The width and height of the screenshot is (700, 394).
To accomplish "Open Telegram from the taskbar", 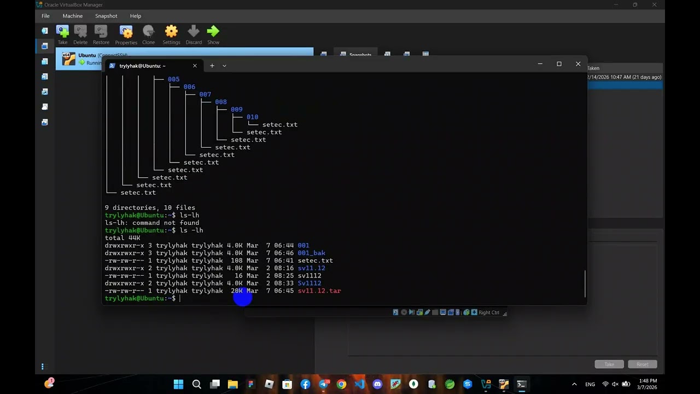I will tap(323, 384).
